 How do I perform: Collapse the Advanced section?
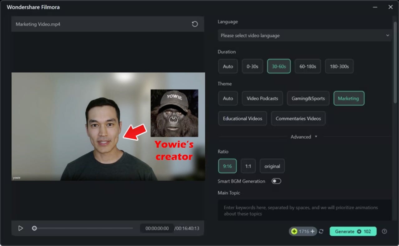coord(304,137)
